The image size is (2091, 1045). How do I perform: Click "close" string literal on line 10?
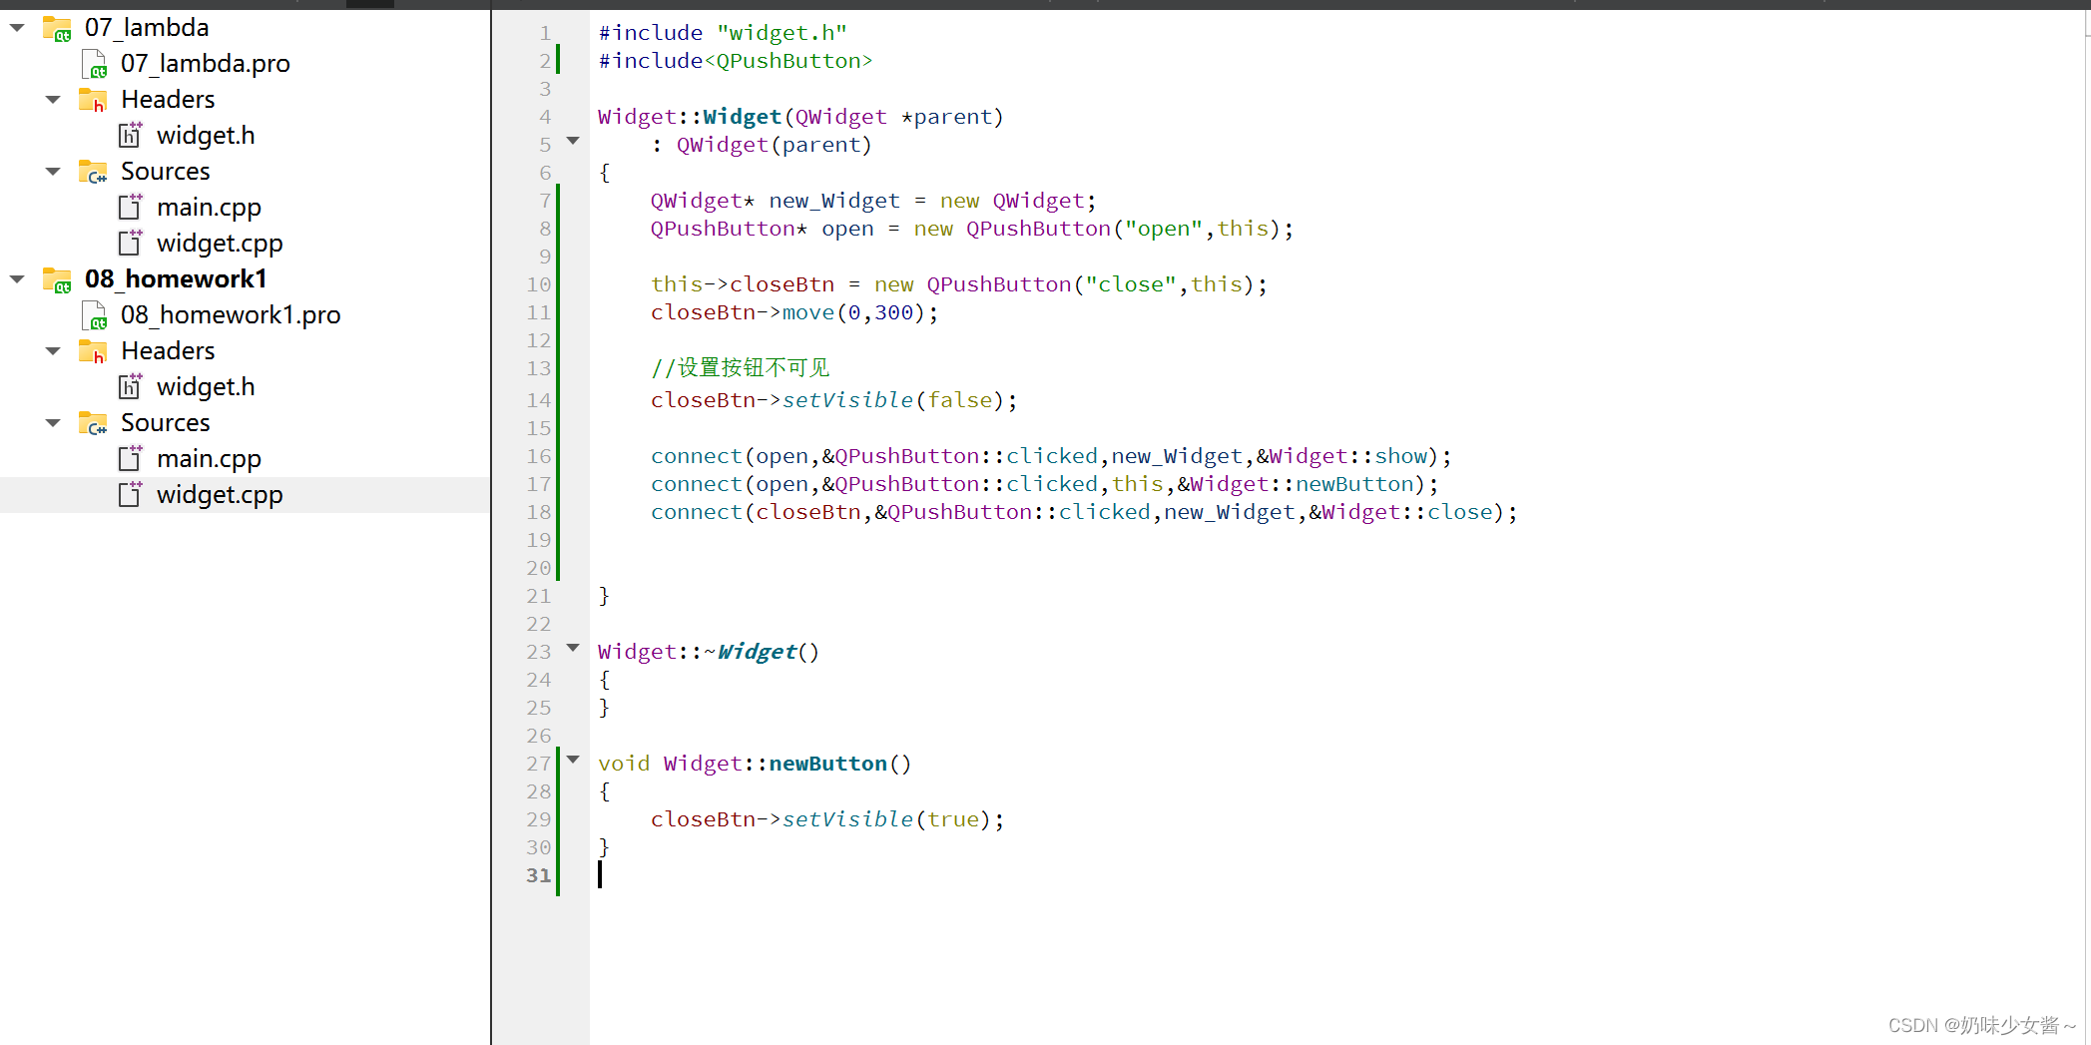(x=1131, y=284)
